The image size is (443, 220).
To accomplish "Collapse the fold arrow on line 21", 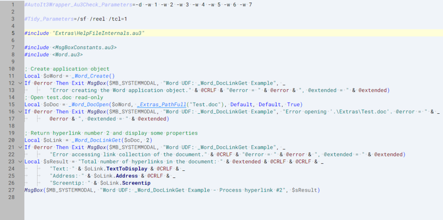I will (20, 147).
